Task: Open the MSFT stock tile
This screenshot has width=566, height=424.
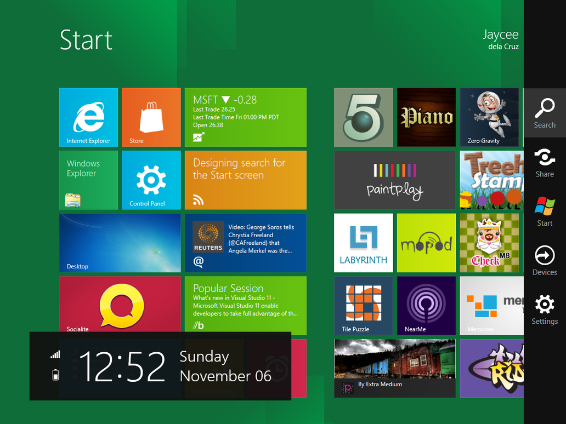Action: click(x=246, y=117)
